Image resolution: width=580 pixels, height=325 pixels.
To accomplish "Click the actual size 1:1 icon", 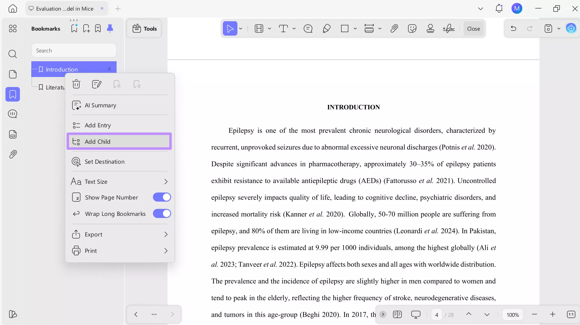I will click(571, 314).
